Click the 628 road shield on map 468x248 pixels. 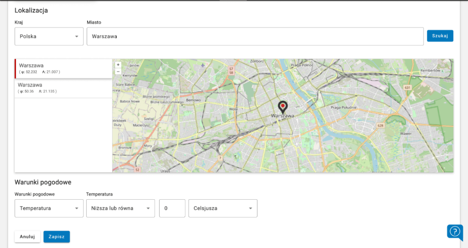(380, 126)
